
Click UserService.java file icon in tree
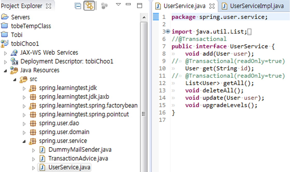pyautogui.click(x=42, y=167)
